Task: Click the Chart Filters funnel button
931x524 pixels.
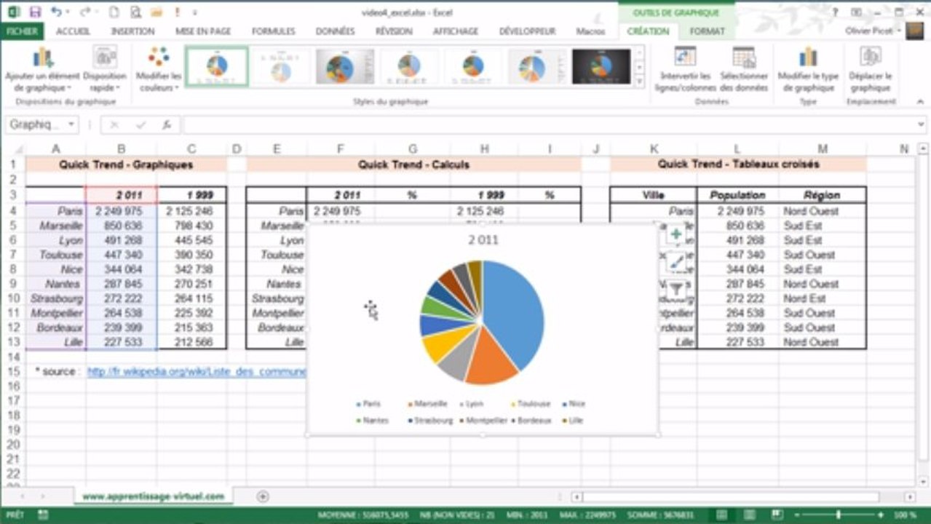Action: tap(676, 289)
